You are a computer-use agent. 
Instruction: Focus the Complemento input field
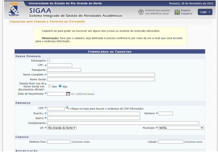pos(123,123)
